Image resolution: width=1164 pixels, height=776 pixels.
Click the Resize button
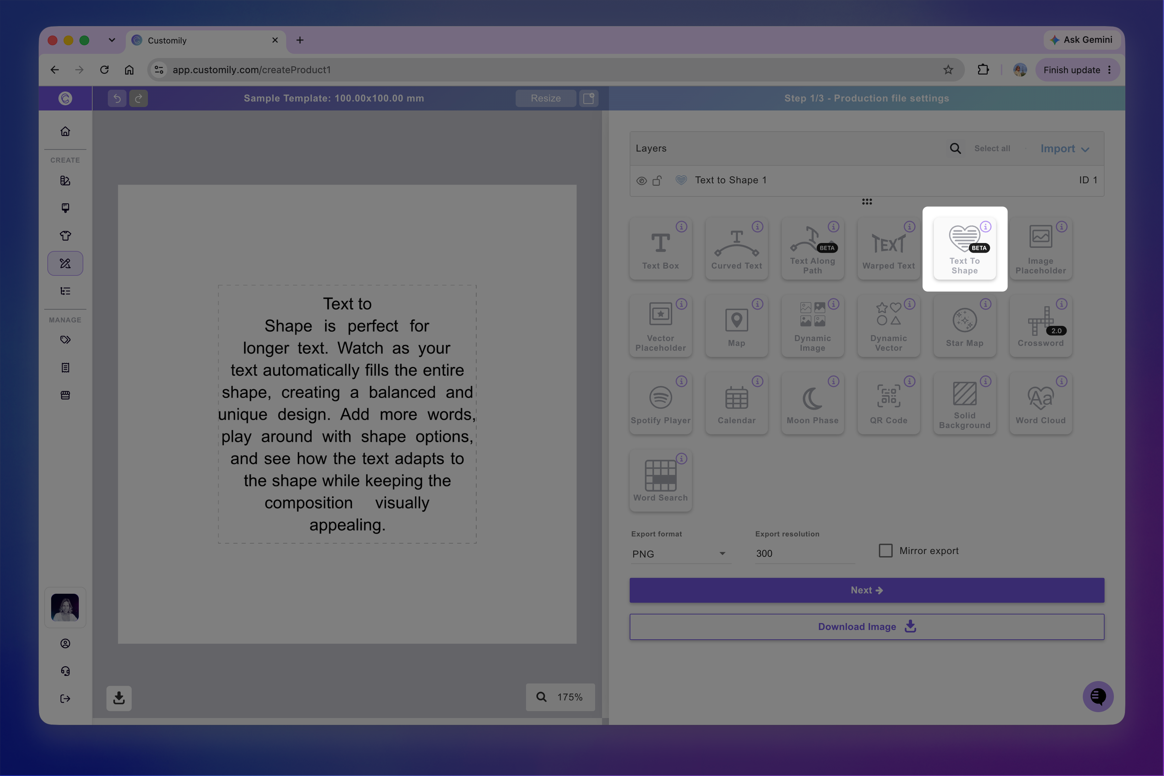pos(546,98)
